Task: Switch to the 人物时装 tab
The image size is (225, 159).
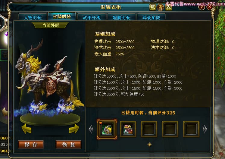Action: [33, 17]
